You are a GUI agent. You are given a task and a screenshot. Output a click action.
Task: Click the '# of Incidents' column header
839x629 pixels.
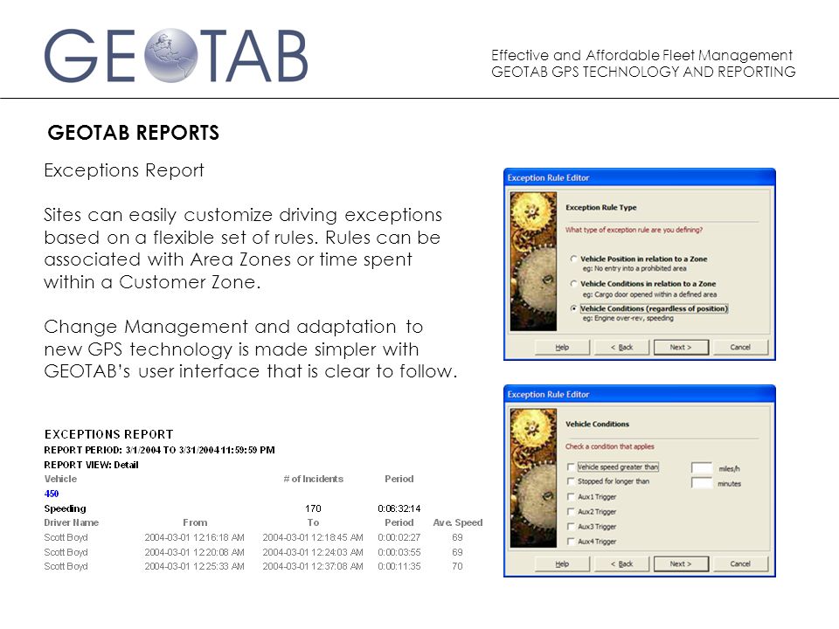(x=314, y=479)
